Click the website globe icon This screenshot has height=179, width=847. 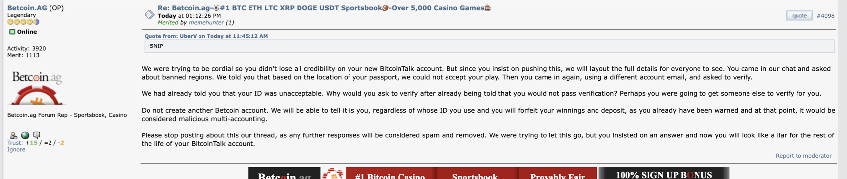25,135
